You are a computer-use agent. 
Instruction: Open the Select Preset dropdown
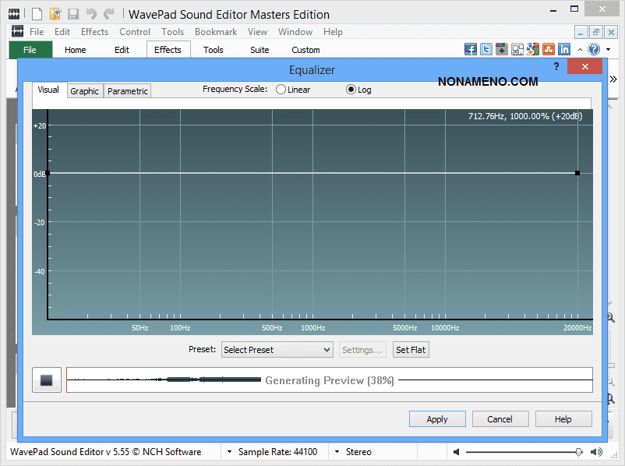[x=277, y=350]
